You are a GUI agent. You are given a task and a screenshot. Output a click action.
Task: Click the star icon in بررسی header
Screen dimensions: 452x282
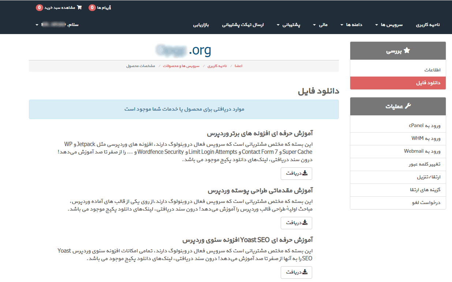[x=407, y=51]
